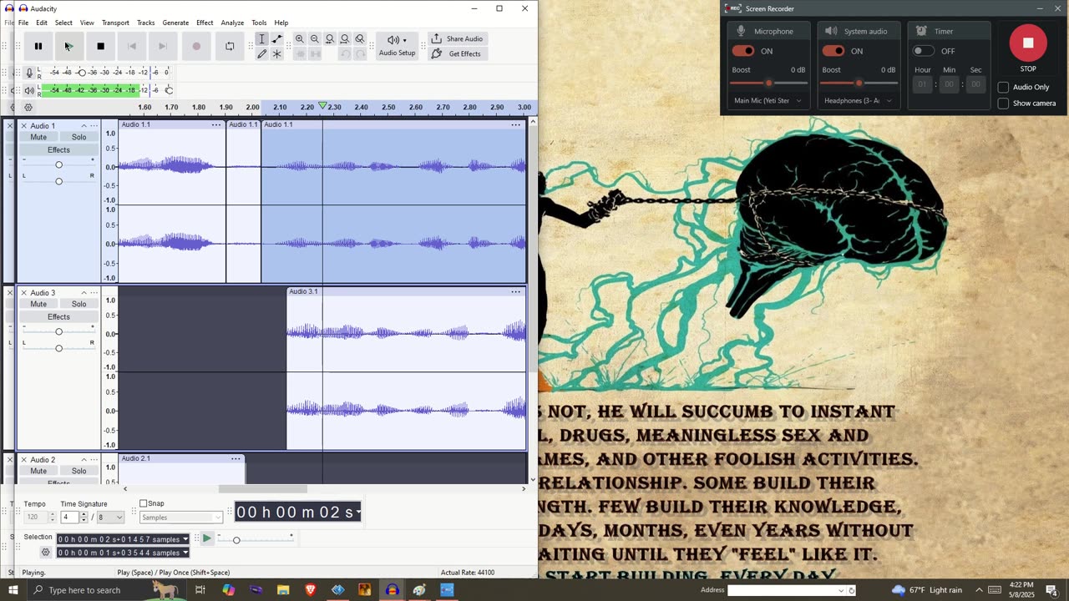The width and height of the screenshot is (1069, 601).
Task: Solo the Audio 3 track
Action: 79,305
